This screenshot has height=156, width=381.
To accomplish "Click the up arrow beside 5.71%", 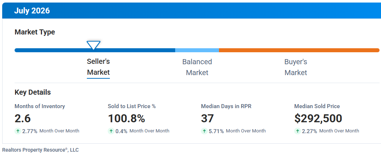I will click(204, 131).
